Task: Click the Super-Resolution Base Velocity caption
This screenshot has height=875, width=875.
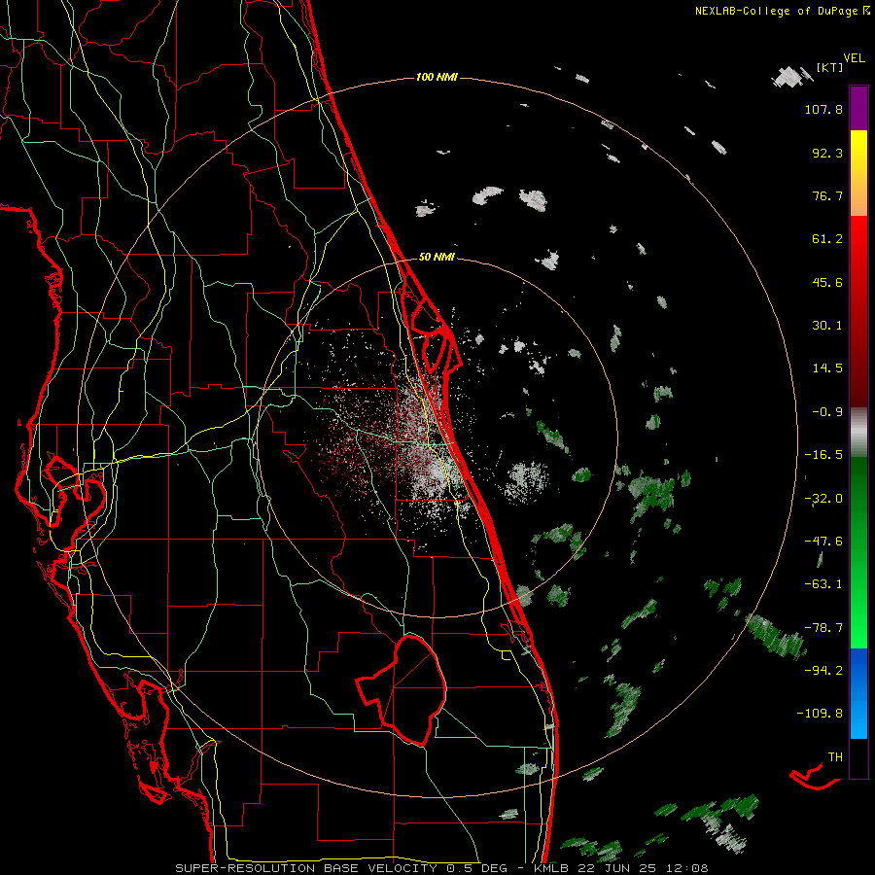Action: tap(441, 868)
